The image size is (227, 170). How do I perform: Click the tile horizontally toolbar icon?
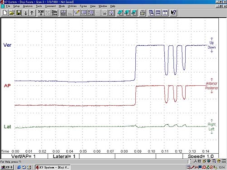(x=158, y=13)
